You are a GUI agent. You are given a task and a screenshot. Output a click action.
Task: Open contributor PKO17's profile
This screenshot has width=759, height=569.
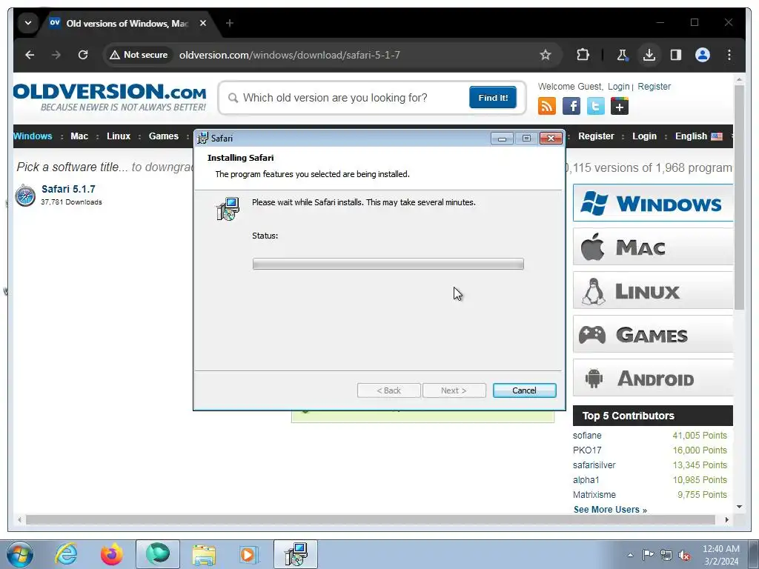pos(587,450)
